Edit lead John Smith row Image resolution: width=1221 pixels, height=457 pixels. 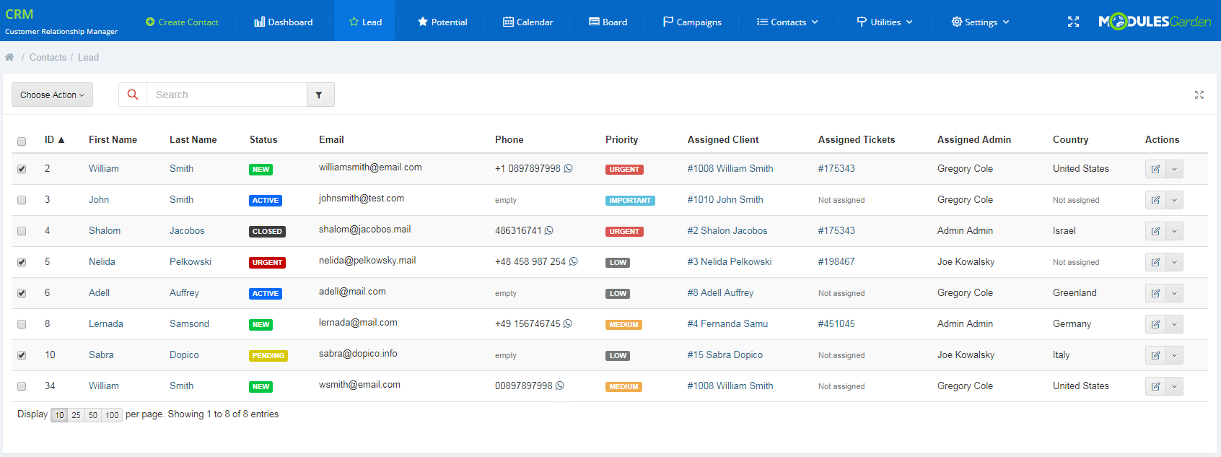[x=1155, y=200]
